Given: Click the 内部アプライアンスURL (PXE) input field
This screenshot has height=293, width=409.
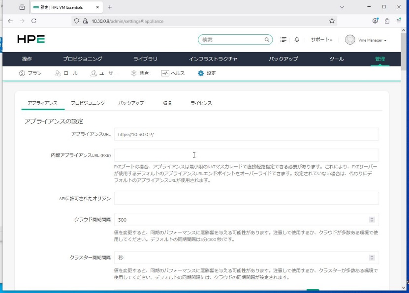Looking at the screenshot, I should 246,155.
